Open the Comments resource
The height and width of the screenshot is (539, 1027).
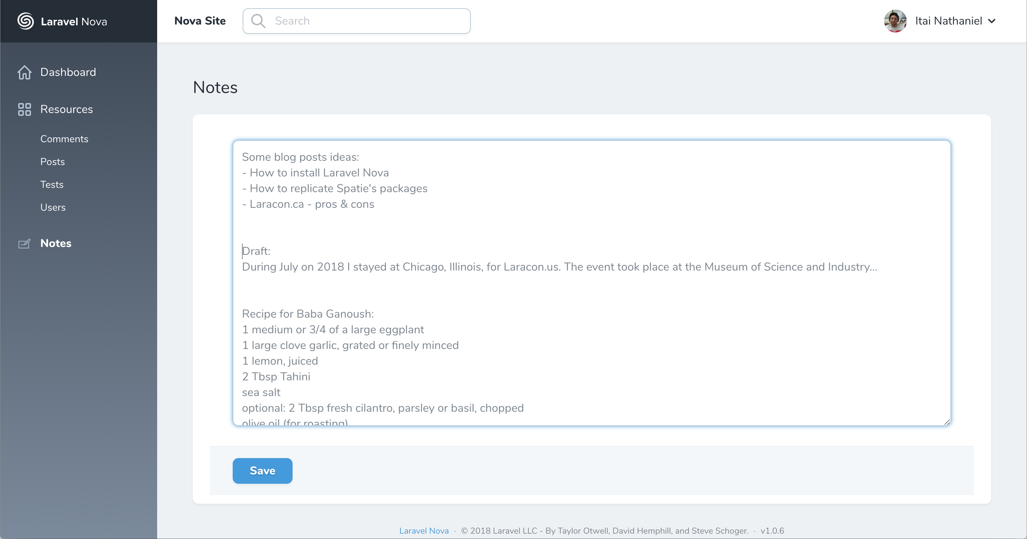[64, 139]
